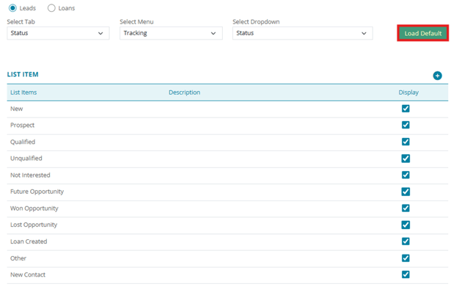Select the Leads radio button
This screenshot has width=459, height=295.
[x=12, y=8]
